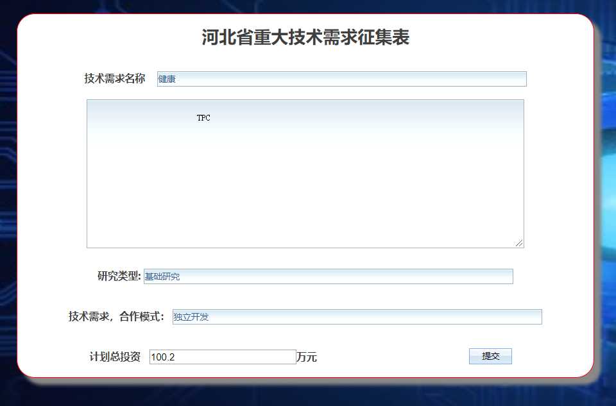Click the 技术需求名称 input field containing 健康

(x=341, y=79)
